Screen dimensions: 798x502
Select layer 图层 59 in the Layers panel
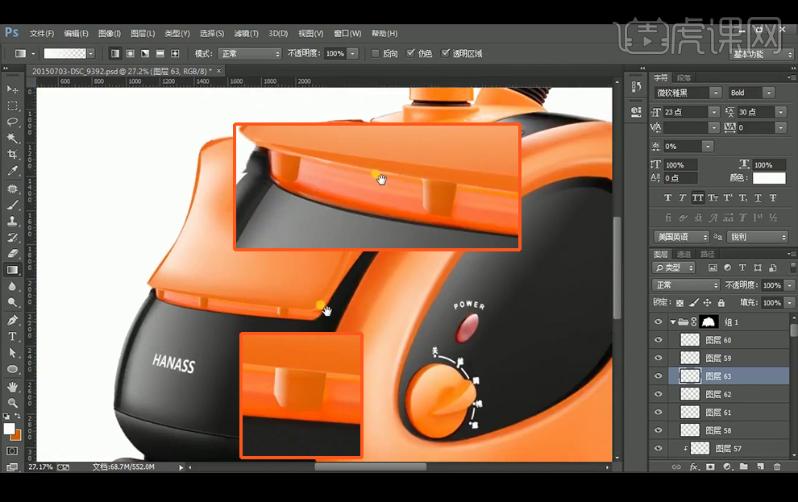(717, 358)
